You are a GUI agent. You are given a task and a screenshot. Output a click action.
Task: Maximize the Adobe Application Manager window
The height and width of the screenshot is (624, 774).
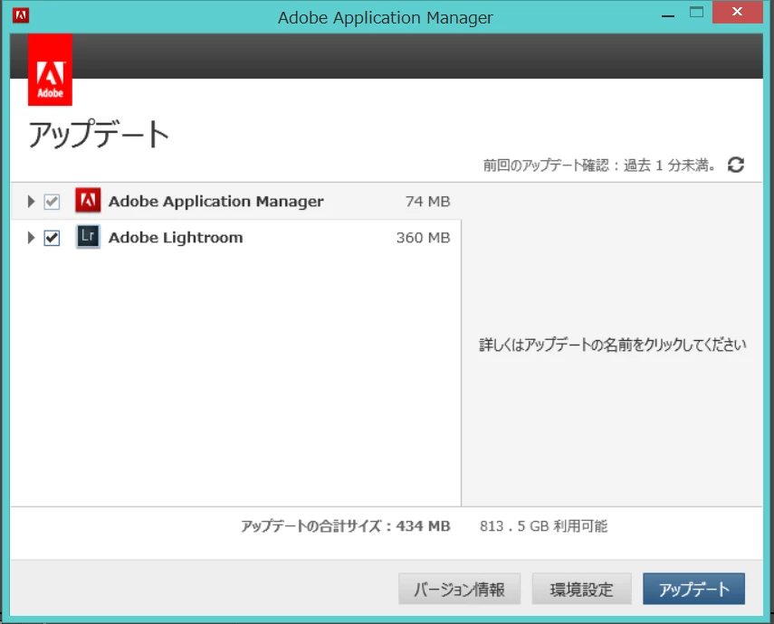pyautogui.click(x=696, y=13)
